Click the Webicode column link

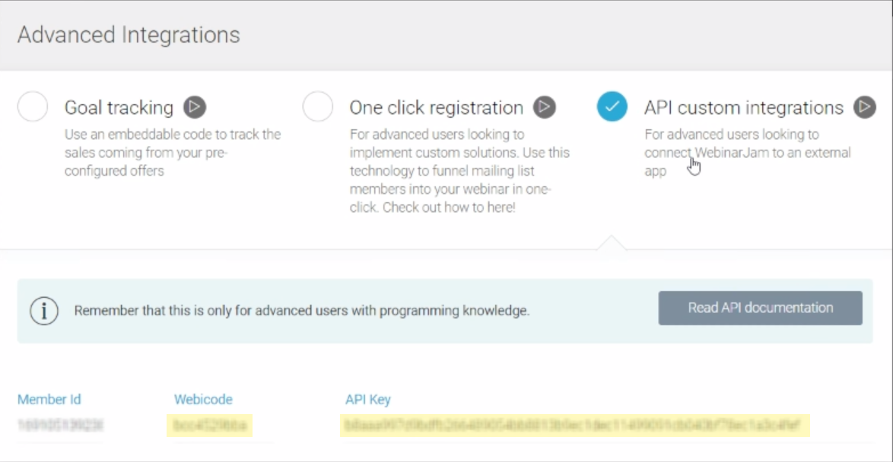pyautogui.click(x=203, y=399)
